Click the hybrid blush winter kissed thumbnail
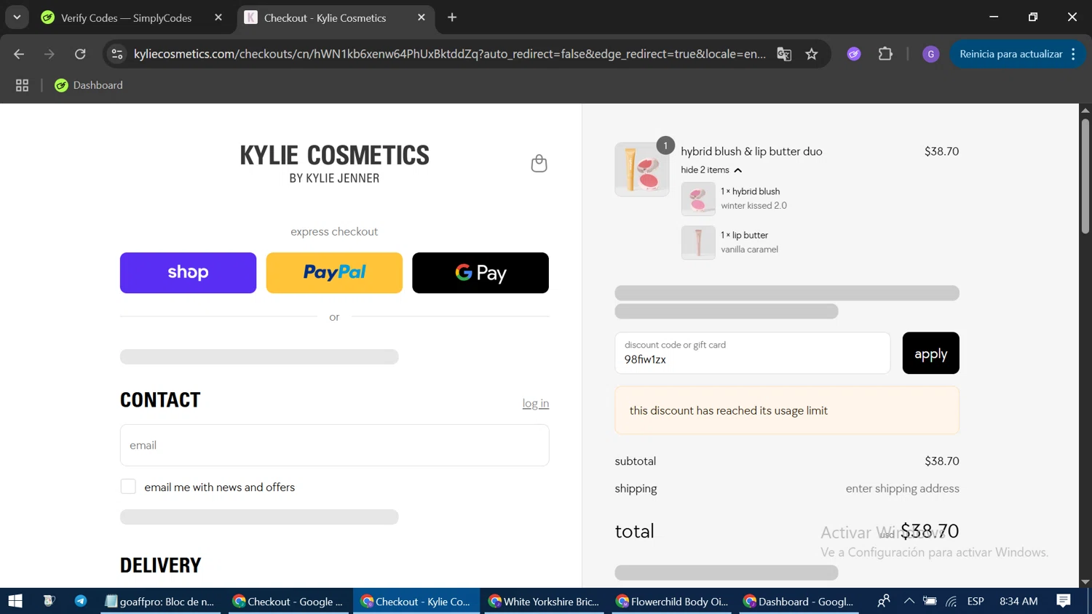This screenshot has height=614, width=1092. (698, 199)
